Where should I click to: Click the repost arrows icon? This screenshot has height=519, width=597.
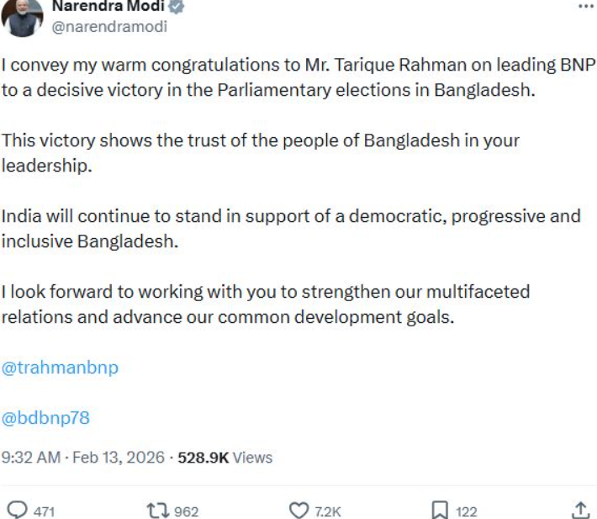[157, 510]
